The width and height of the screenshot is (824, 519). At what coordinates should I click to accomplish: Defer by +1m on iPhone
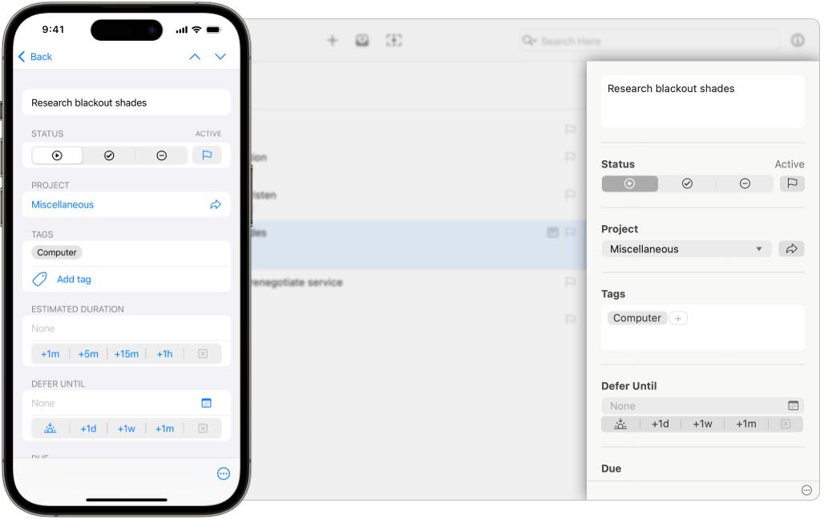(164, 428)
